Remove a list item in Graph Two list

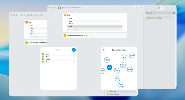(x=33, y=37)
